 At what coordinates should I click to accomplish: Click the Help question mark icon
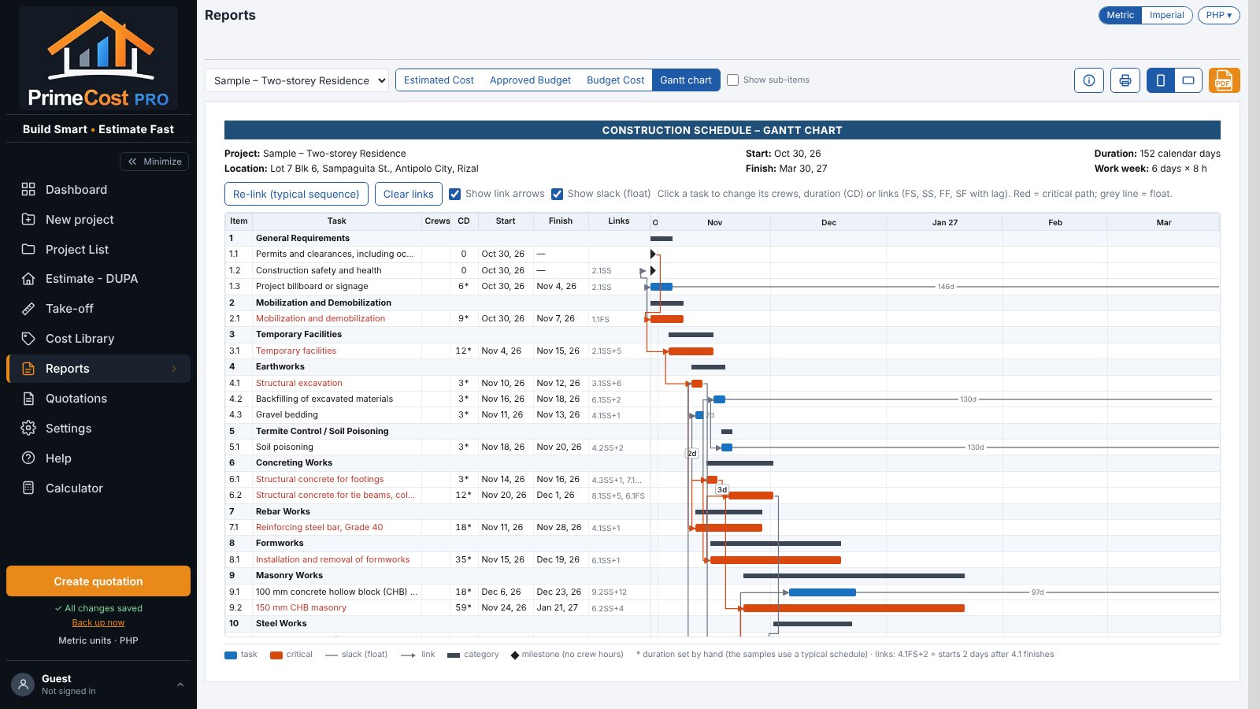pos(28,458)
